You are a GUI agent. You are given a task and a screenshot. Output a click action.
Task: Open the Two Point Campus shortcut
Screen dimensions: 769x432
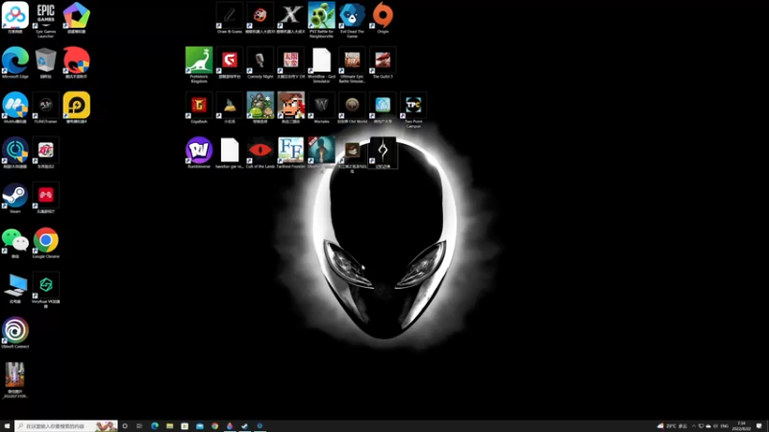click(413, 109)
